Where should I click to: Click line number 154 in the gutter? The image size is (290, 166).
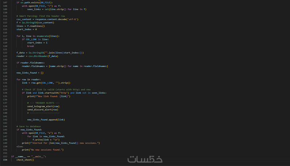[5, 160]
